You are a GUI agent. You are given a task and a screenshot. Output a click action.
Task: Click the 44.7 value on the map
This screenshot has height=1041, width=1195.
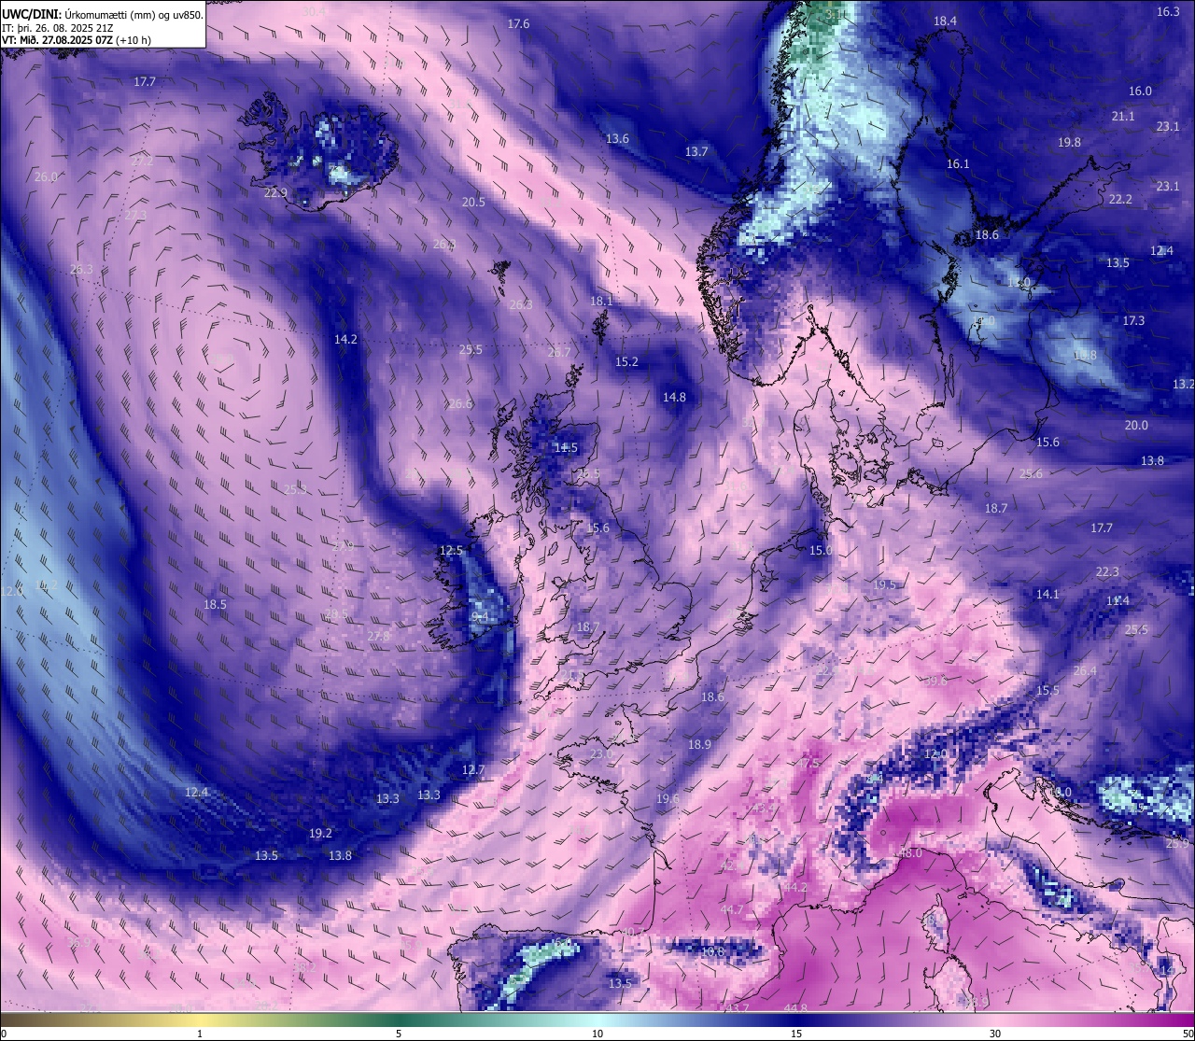[732, 910]
